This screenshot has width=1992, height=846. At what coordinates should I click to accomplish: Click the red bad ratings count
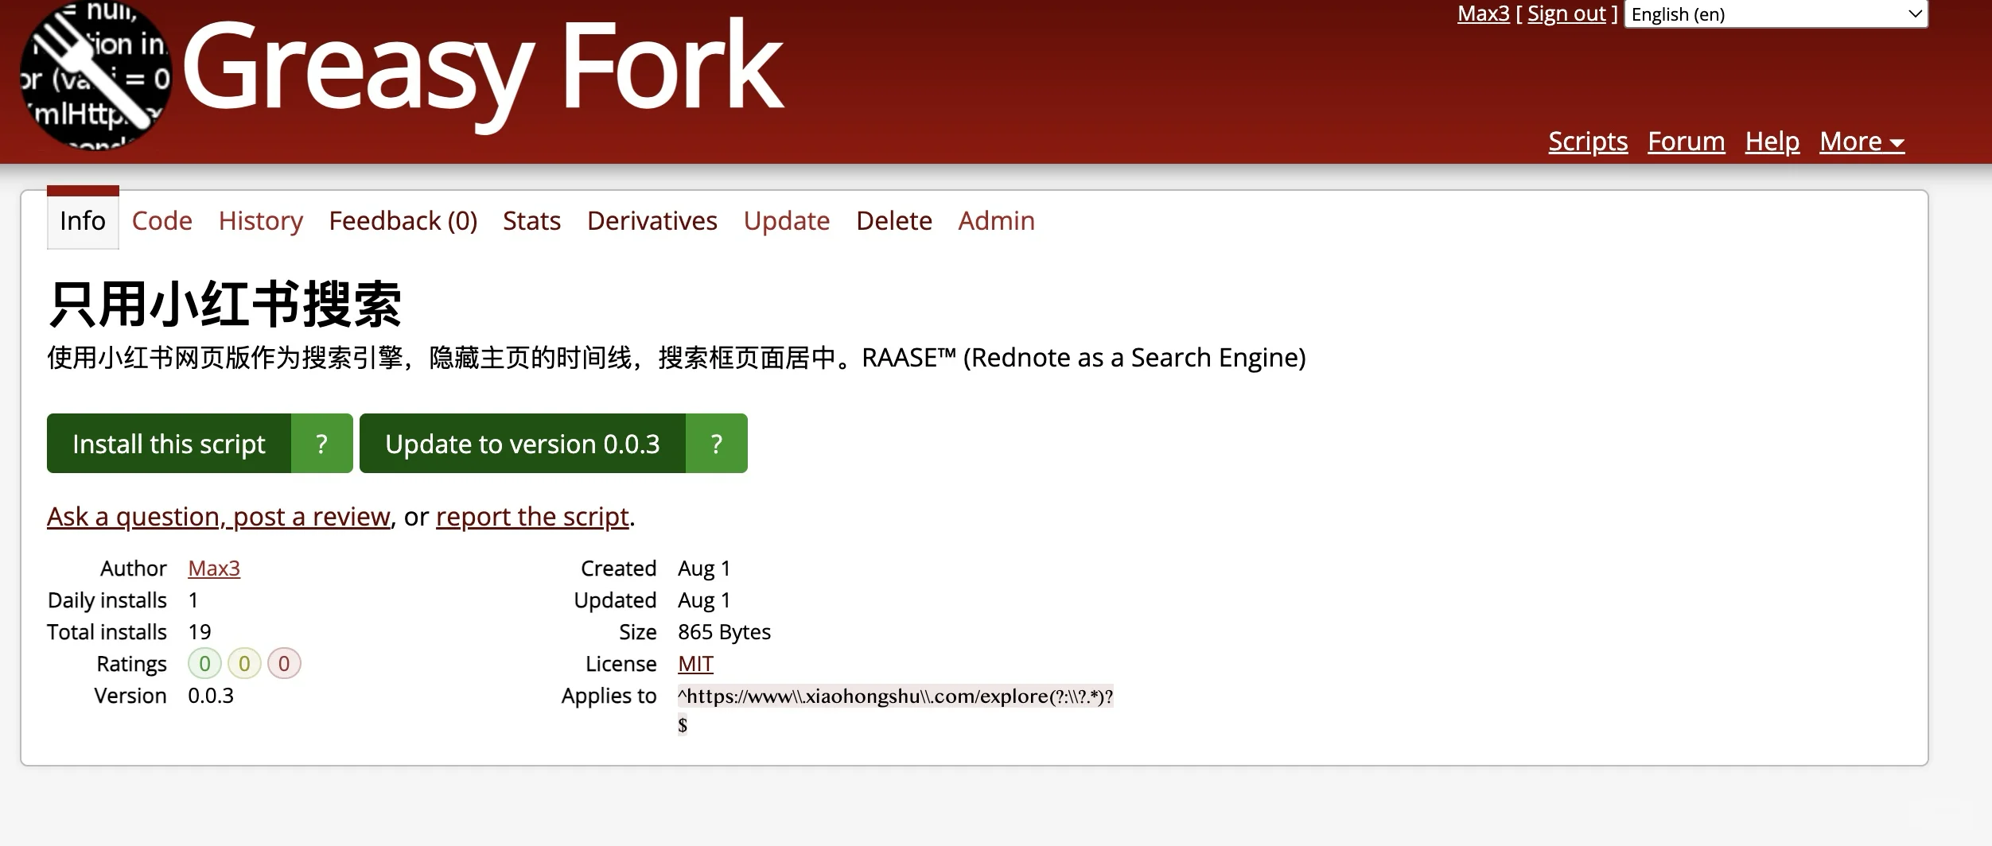(x=284, y=663)
